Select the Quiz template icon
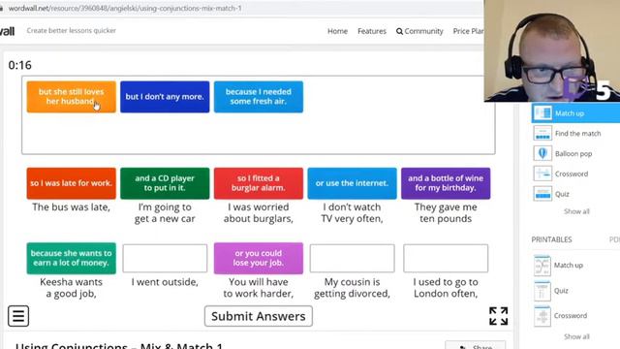Image resolution: width=620 pixels, height=349 pixels. 542,194
